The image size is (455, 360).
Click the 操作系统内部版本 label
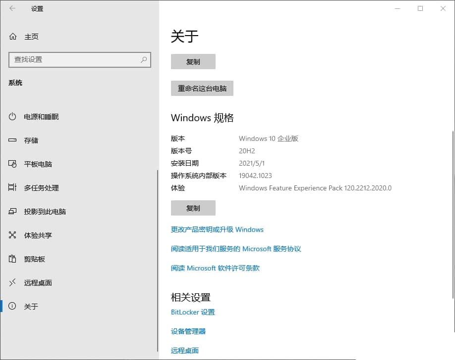(x=199, y=176)
